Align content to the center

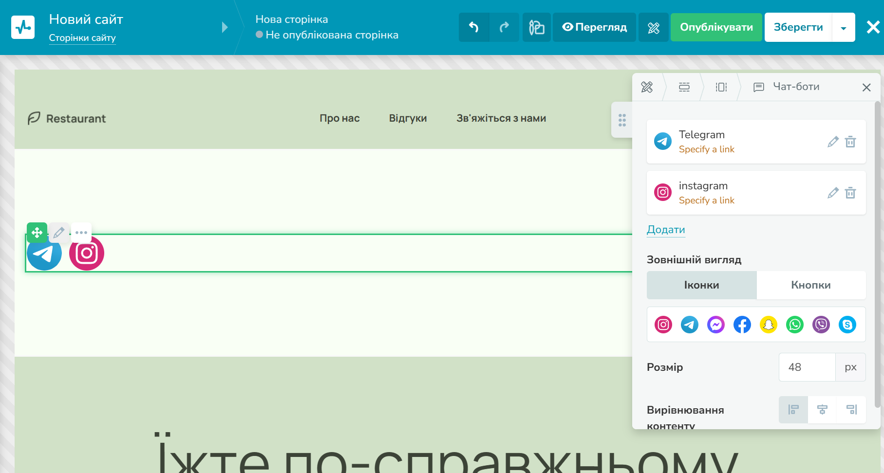822,410
